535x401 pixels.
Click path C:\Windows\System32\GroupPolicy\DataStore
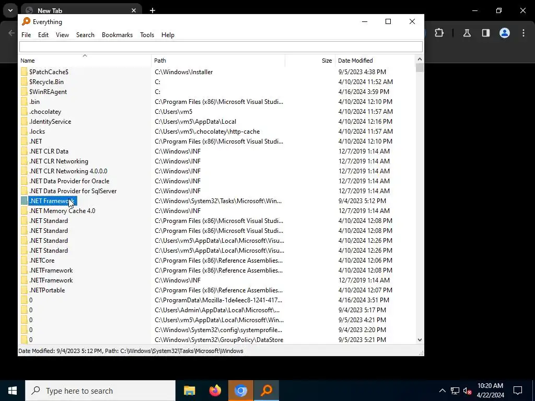point(219,339)
